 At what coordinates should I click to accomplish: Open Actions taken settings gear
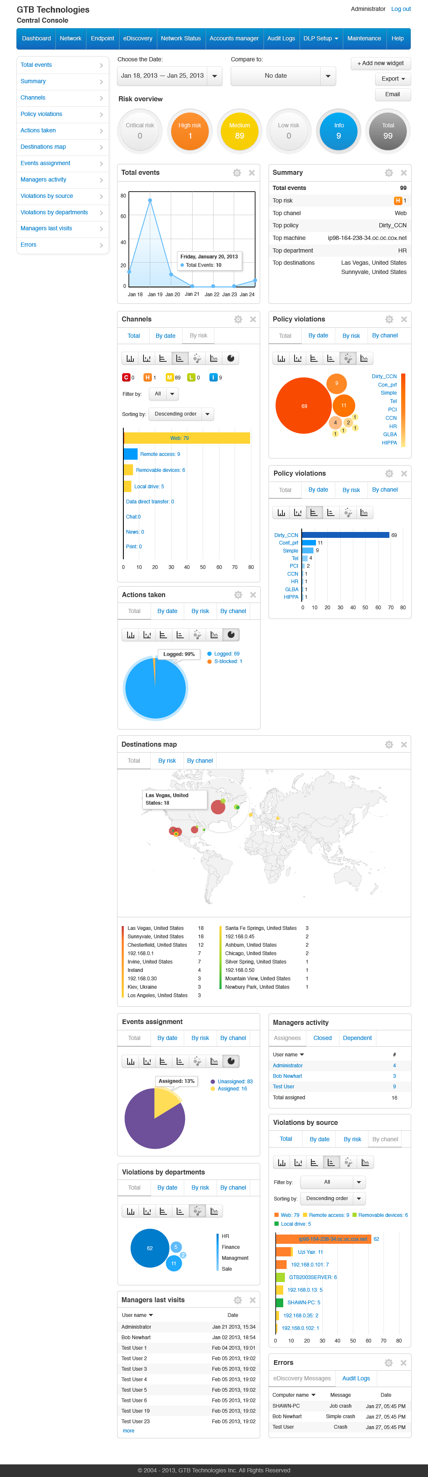(x=238, y=595)
